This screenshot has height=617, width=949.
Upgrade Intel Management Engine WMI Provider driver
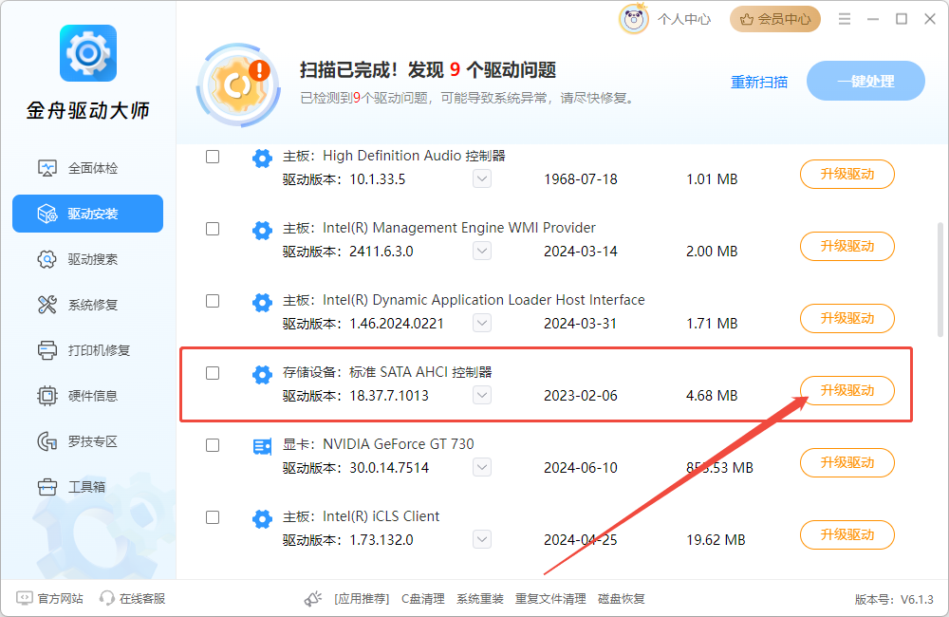point(847,247)
